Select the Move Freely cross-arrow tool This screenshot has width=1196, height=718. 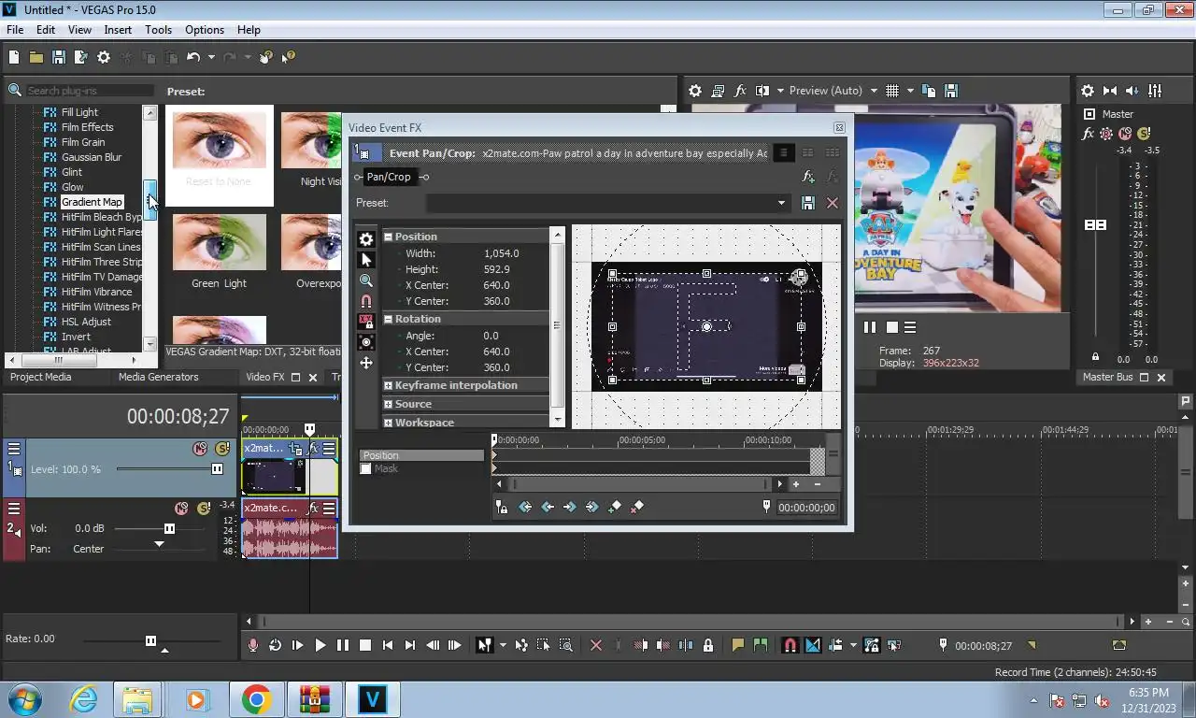coord(366,363)
